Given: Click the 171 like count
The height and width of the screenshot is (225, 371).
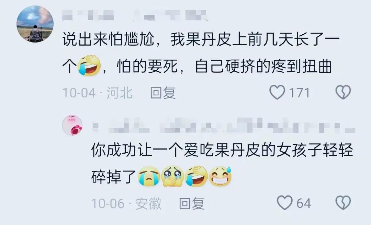Looking at the screenshot, I should (x=299, y=93).
